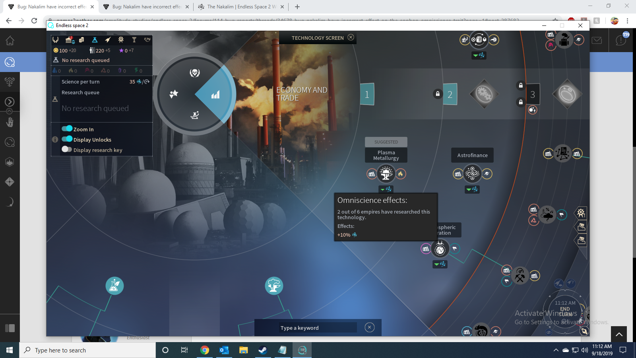Open File Explorer from the taskbar

(x=243, y=350)
